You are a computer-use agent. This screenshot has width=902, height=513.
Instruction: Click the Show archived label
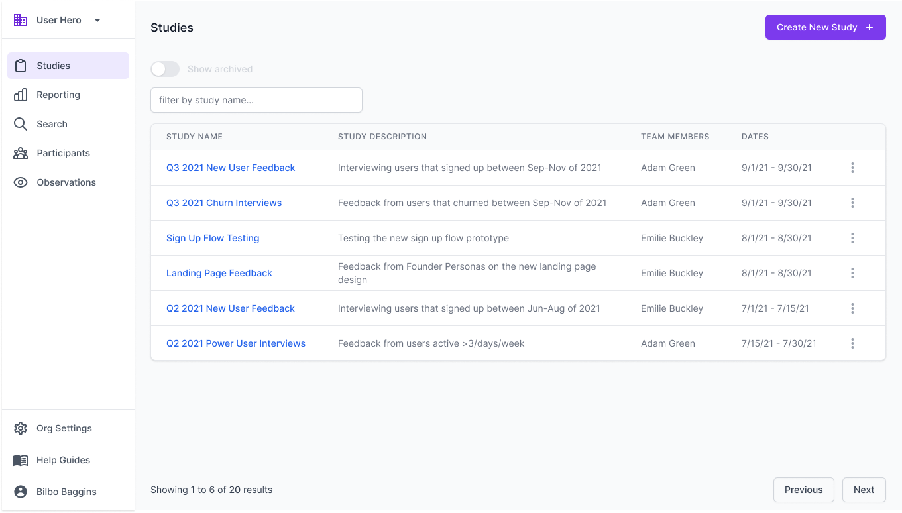click(220, 69)
